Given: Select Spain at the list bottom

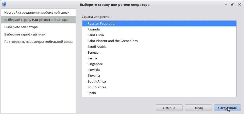Looking at the screenshot, I should [92, 93].
